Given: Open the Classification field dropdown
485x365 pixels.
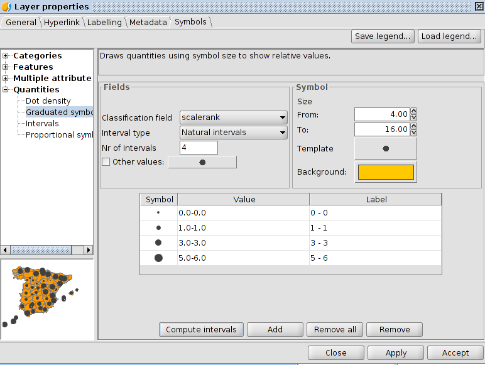Looking at the screenshot, I should click(x=233, y=117).
